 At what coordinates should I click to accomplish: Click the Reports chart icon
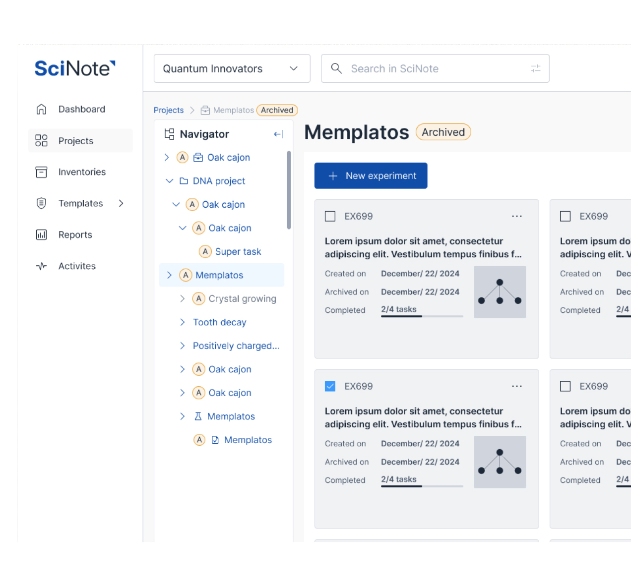point(42,234)
